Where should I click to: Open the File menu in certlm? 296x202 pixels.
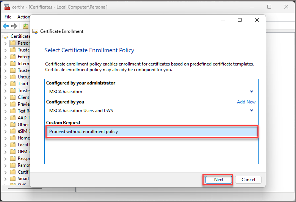click(8, 17)
